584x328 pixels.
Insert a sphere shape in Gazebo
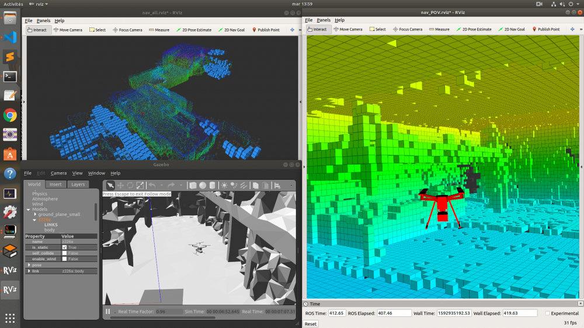point(203,186)
